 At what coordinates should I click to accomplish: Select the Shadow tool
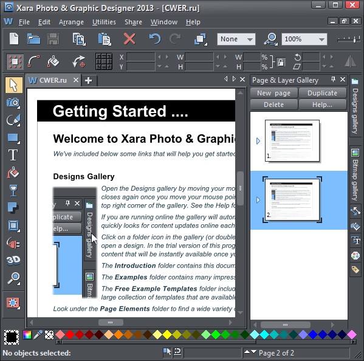13,208
